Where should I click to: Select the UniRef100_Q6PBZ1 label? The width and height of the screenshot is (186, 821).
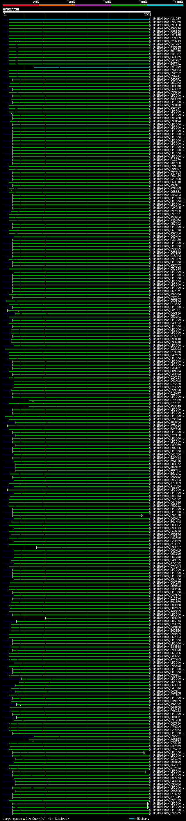tap(167, 291)
